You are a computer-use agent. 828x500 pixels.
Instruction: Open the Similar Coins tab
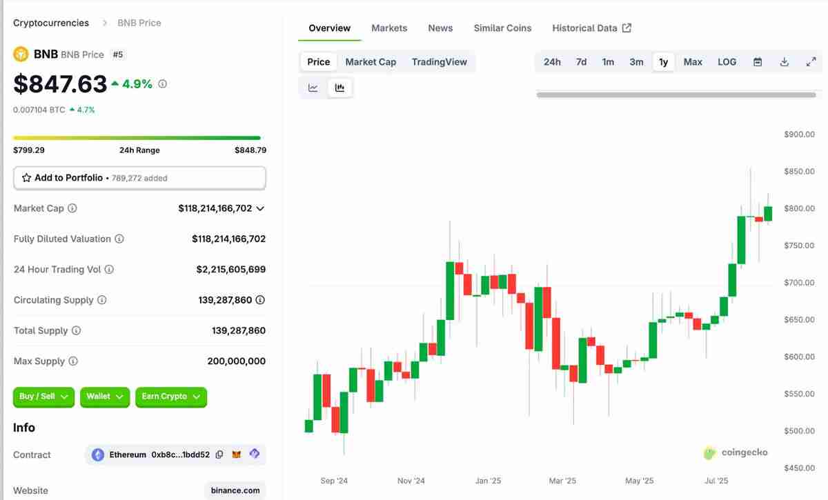tap(502, 28)
